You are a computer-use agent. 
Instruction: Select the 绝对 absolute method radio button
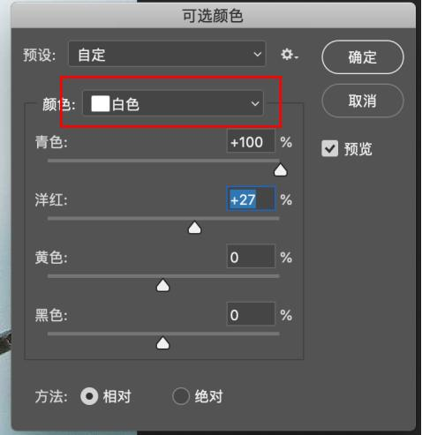(x=181, y=396)
